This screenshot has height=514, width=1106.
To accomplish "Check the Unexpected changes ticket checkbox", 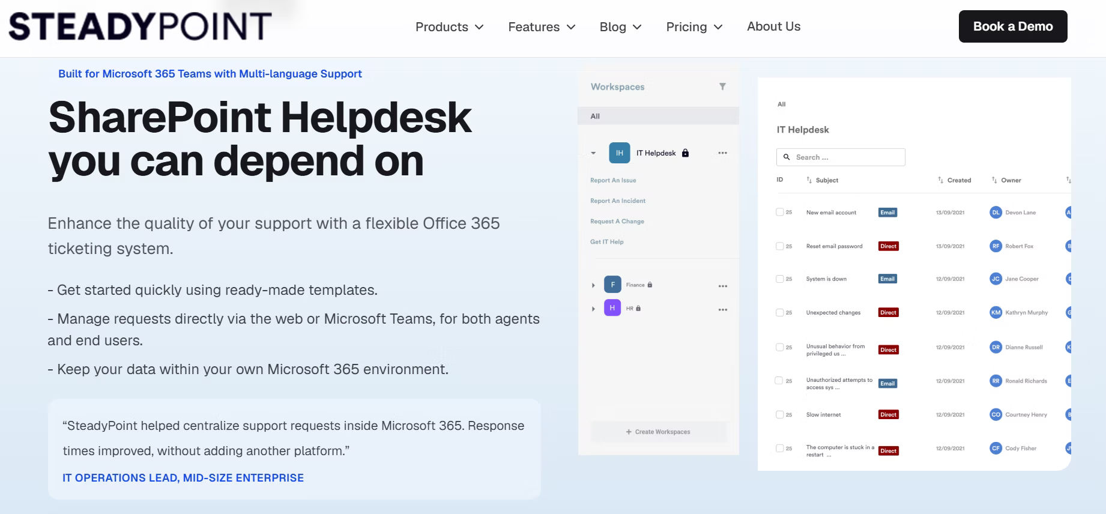I will point(779,312).
